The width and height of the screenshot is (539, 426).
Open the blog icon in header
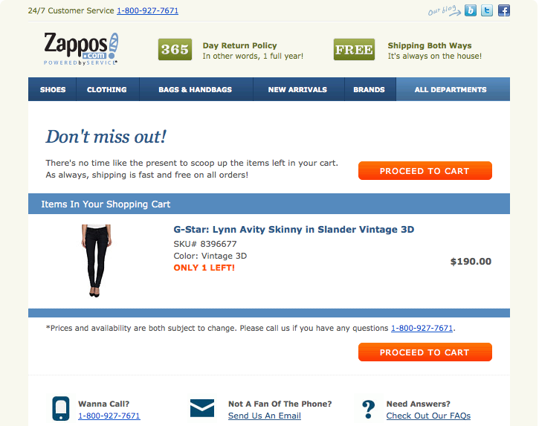pos(471,10)
